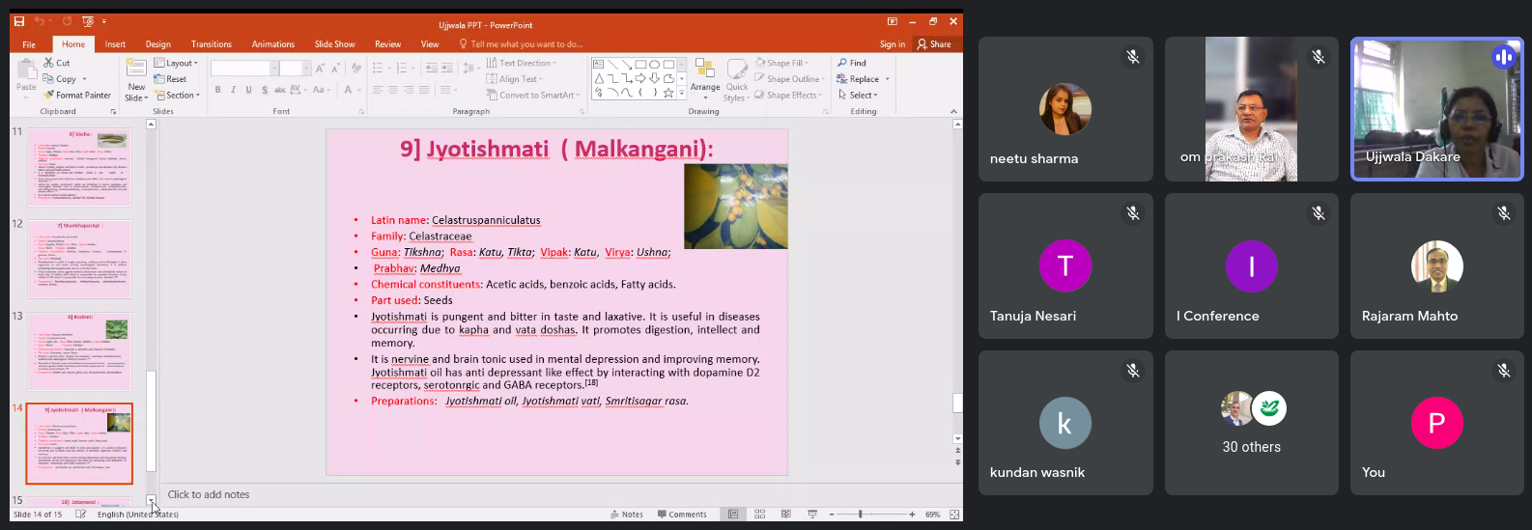Click the zoom in plus button

tap(912, 515)
